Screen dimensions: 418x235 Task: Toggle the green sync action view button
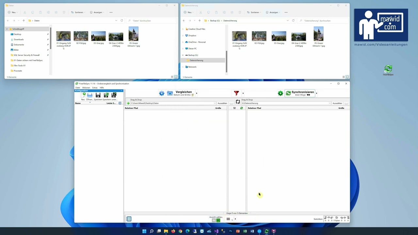[218, 220]
